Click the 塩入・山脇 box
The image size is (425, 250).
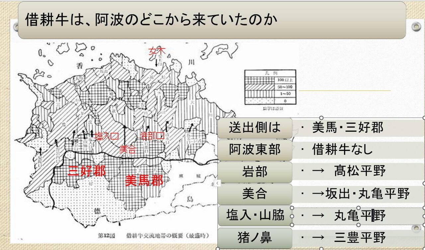(255, 216)
